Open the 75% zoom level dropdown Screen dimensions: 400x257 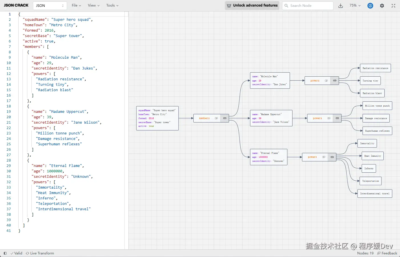click(x=355, y=5)
